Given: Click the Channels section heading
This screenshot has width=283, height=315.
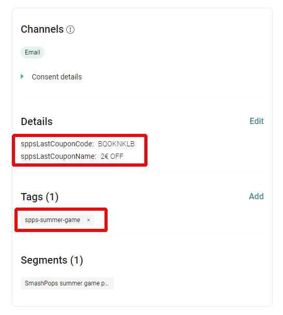Looking at the screenshot, I should [x=42, y=30].
